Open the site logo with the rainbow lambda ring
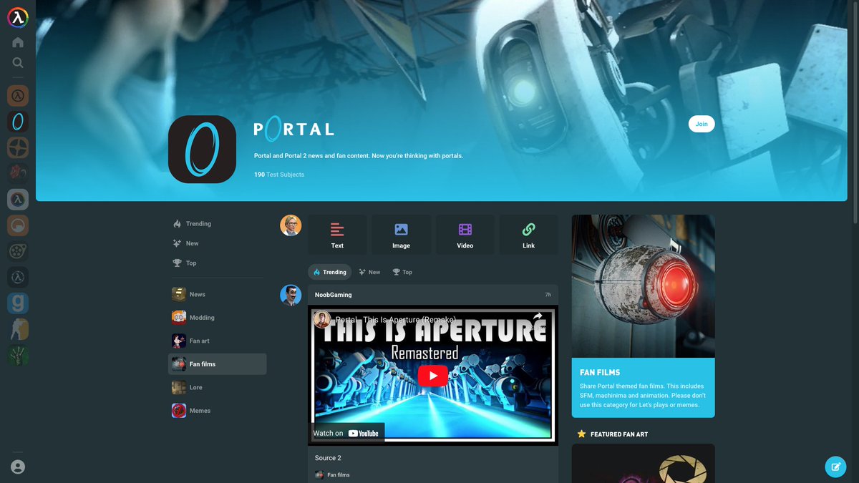 pyautogui.click(x=18, y=17)
